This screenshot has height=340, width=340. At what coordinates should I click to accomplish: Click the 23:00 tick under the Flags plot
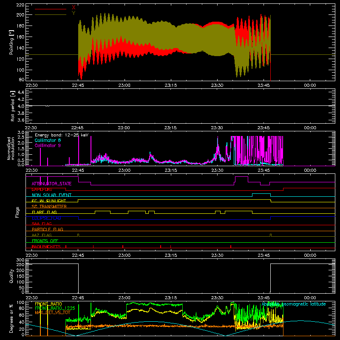point(124,255)
